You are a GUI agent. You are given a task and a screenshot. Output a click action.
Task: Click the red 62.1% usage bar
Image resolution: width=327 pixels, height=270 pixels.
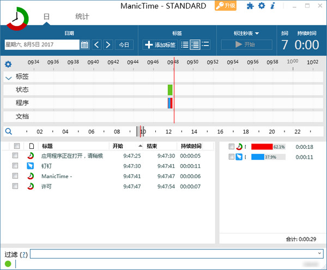tap(262, 147)
